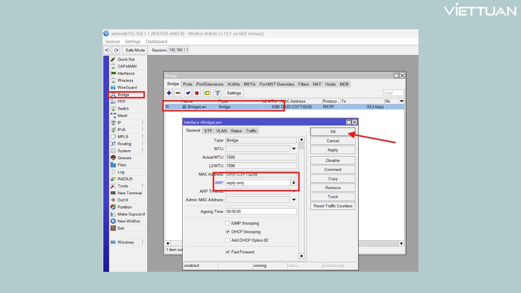Viewport: 521px width, 293px height.
Task: Expand Admin. MAC Address arrow
Action: coord(294,200)
